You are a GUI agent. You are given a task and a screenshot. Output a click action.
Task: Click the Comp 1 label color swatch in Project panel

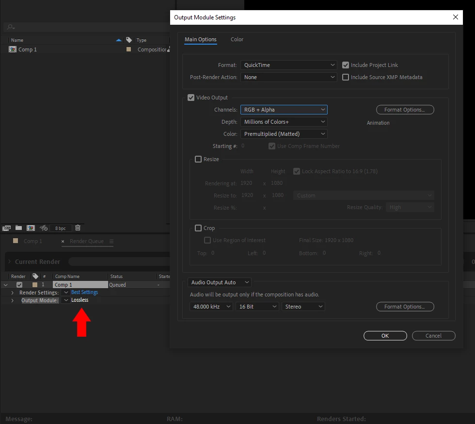tap(129, 49)
